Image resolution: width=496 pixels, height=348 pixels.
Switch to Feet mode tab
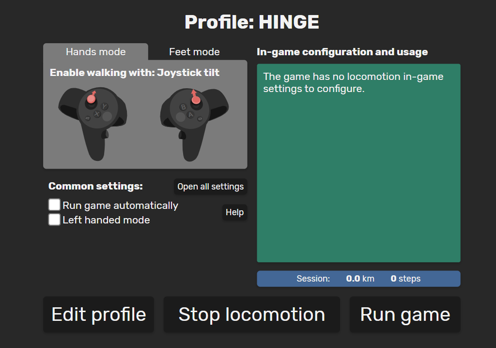[194, 51]
